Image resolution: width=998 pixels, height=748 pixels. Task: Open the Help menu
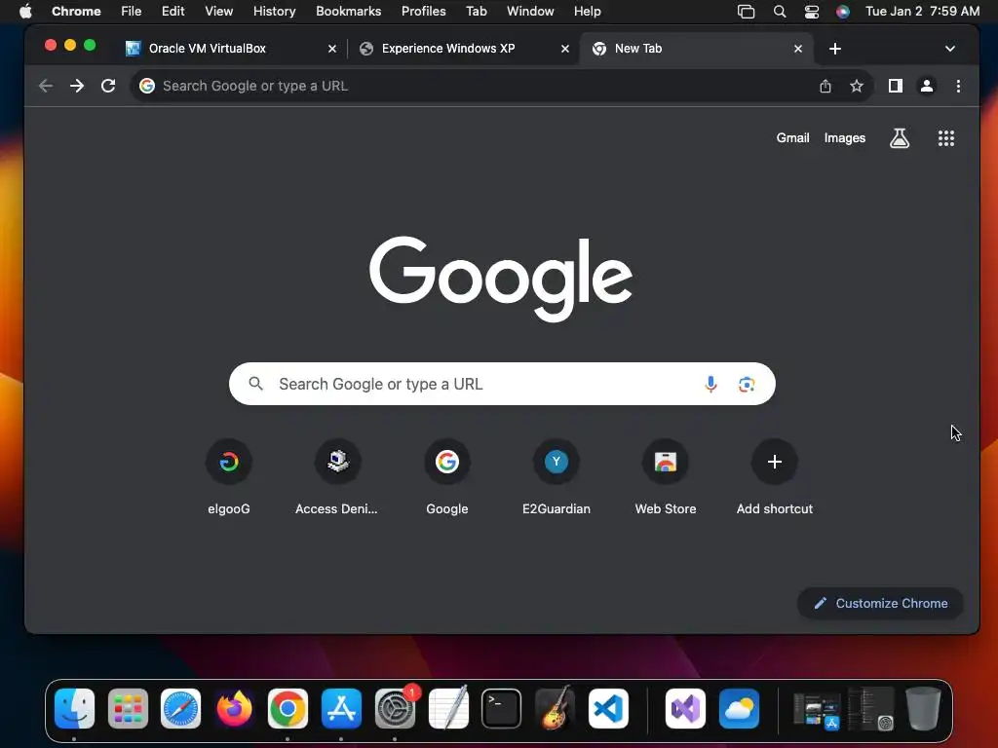click(587, 12)
